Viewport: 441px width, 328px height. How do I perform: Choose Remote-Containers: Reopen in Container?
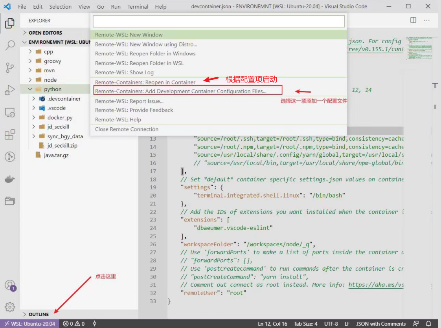pyautogui.click(x=219, y=82)
